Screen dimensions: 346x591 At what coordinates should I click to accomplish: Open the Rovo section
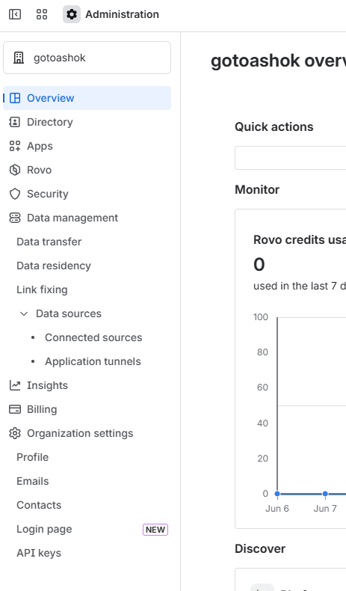click(x=87, y=170)
